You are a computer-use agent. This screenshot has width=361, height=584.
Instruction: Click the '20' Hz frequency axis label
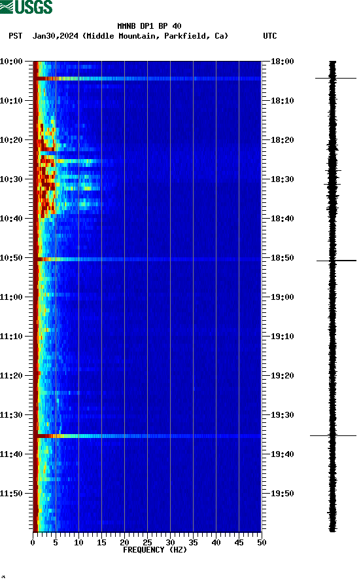click(124, 543)
